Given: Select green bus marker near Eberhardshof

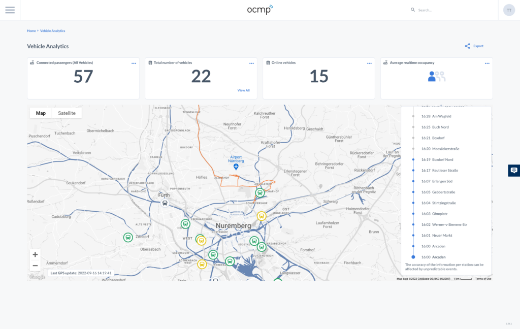Looking at the screenshot, I should (x=185, y=224).
